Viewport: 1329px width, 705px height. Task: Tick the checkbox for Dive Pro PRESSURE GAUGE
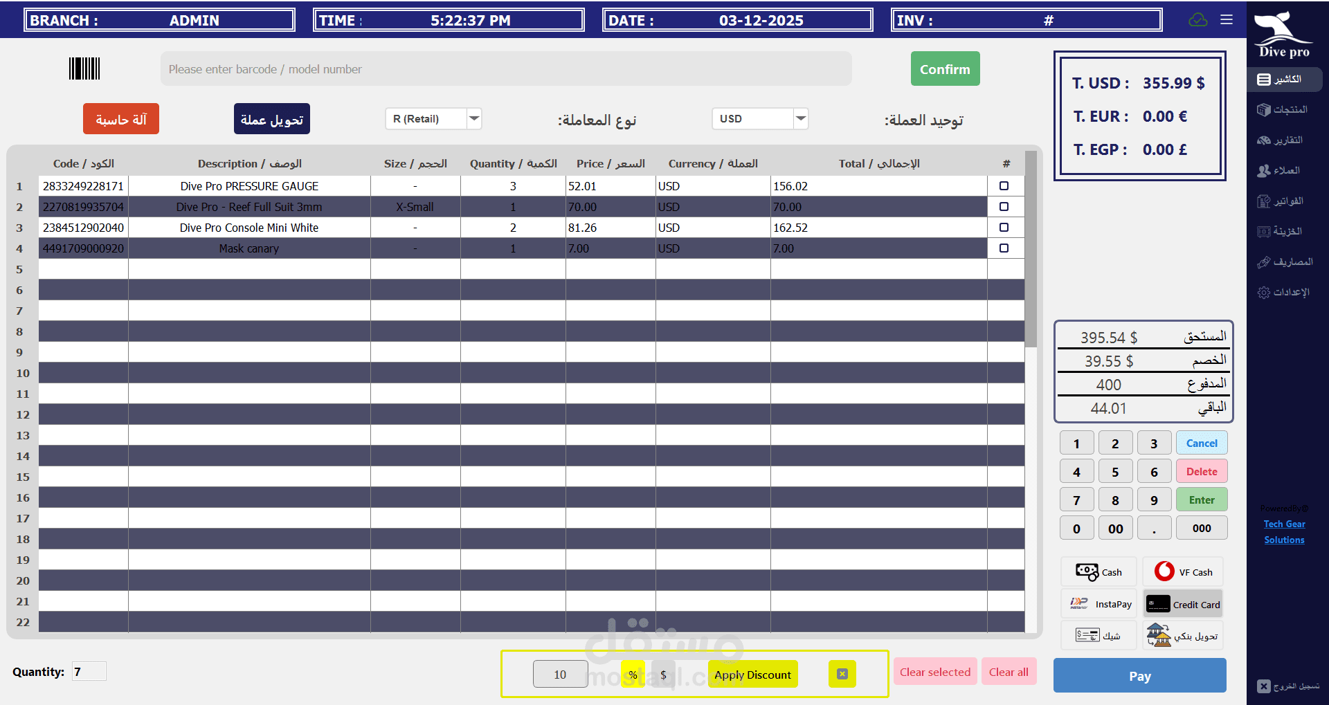coord(1004,186)
